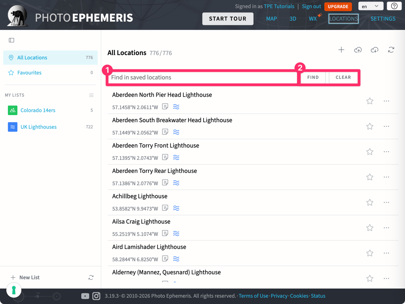The image size is (405, 304).
Task: Open the Privacy link in footer
Action: (279, 296)
